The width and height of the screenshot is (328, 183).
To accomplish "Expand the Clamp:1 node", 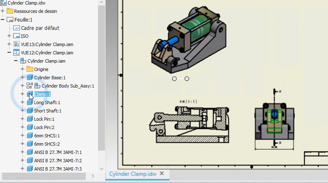I will [22, 94].
